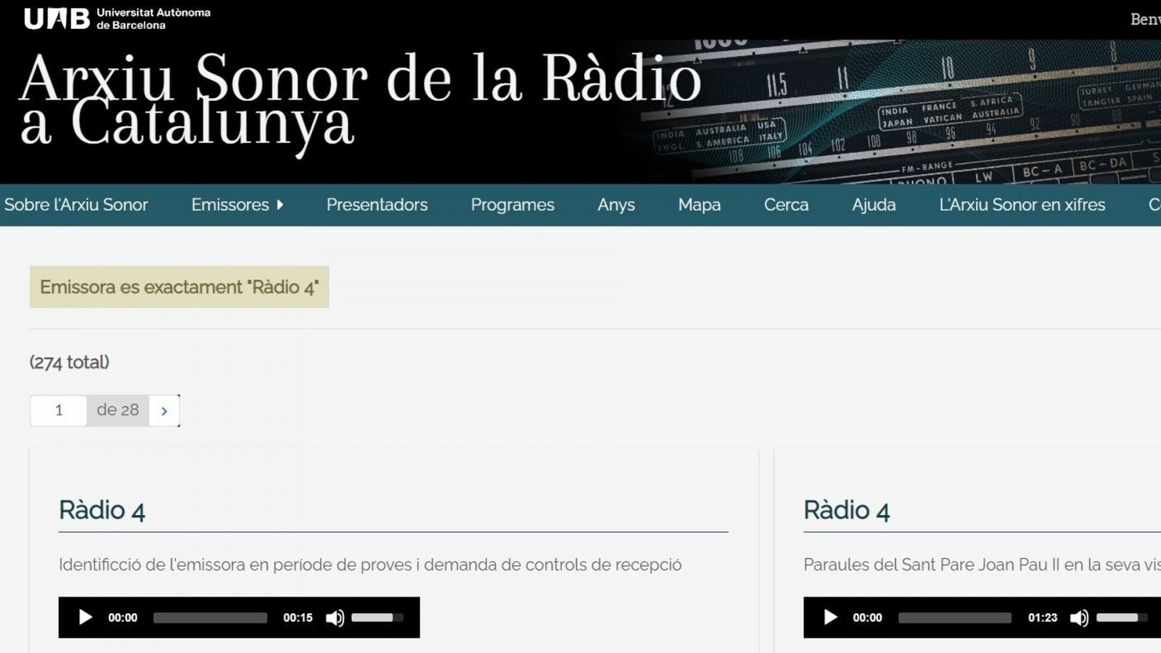The height and width of the screenshot is (653, 1161).
Task: Go to next results page arrow
Action: tap(164, 411)
